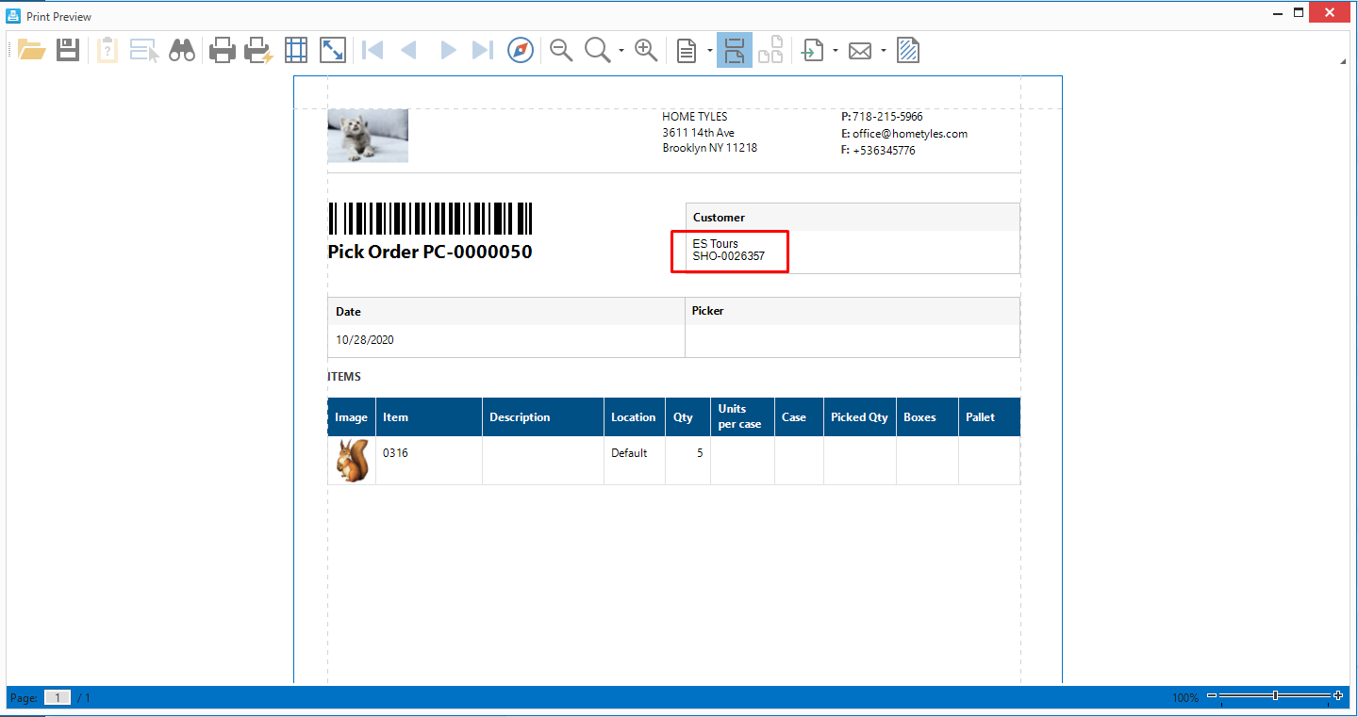This screenshot has width=1358, height=717.
Task: Select the order number "SHO-0026357"
Action: (x=729, y=256)
